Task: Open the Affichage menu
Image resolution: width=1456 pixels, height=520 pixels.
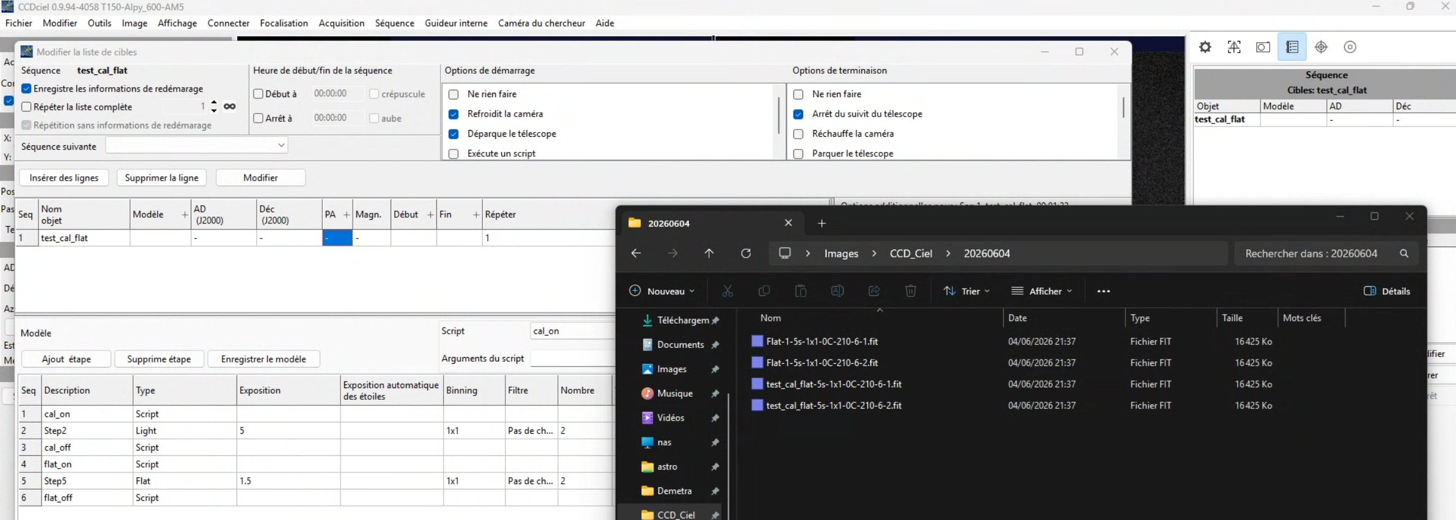Action: [x=177, y=23]
